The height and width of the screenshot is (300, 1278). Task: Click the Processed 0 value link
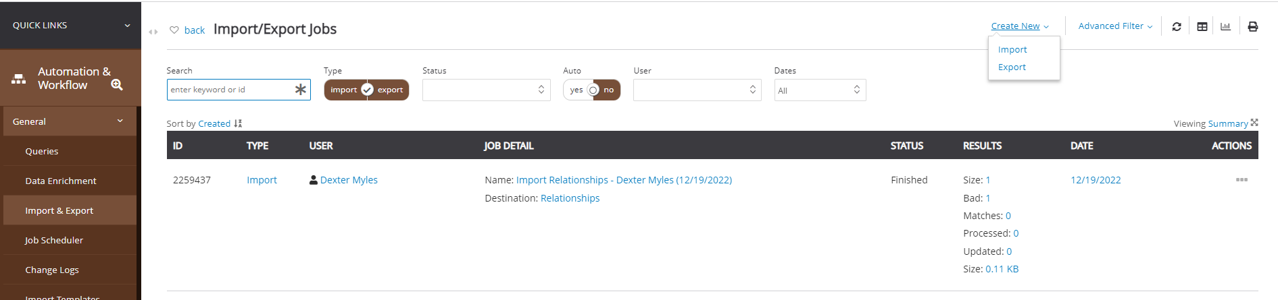click(1016, 233)
